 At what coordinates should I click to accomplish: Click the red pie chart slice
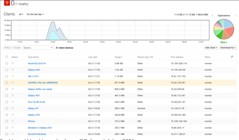(229, 31)
